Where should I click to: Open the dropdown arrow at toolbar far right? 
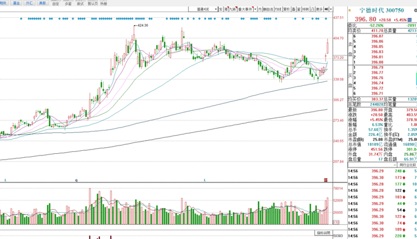pyautogui.click(x=331, y=10)
